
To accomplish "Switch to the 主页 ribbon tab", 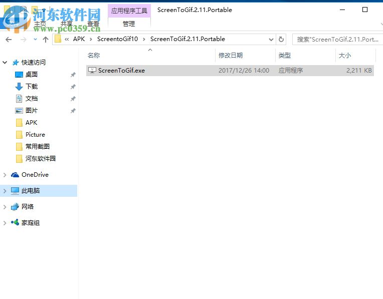I will 40,24.
